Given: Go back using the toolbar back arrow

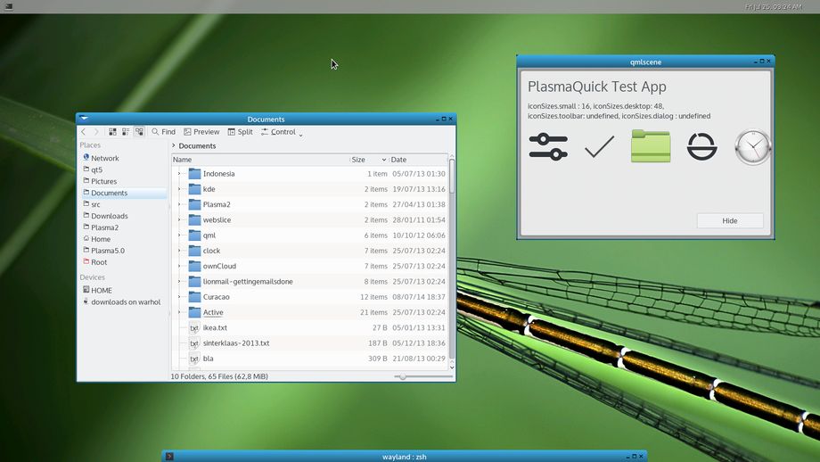Looking at the screenshot, I should [84, 132].
